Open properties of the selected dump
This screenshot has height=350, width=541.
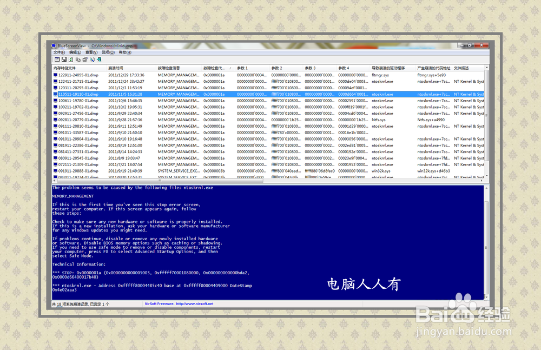[85, 60]
